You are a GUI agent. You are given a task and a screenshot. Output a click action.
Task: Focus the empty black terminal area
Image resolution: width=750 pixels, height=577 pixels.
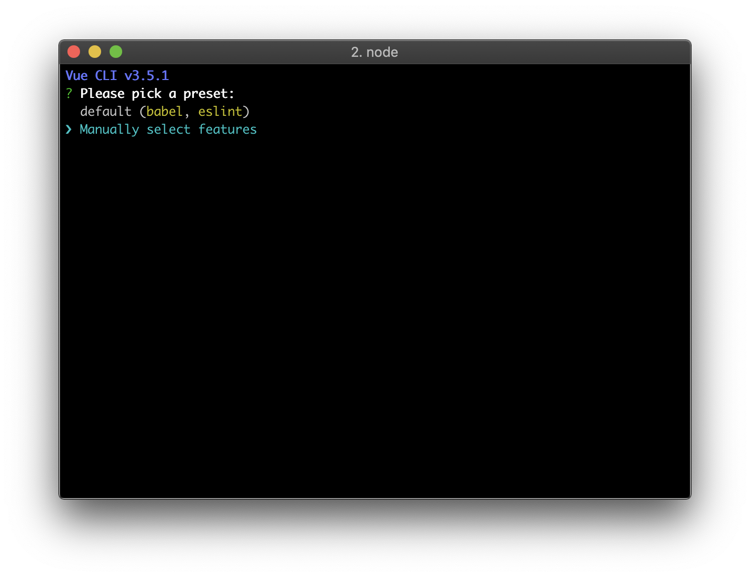click(x=374, y=316)
